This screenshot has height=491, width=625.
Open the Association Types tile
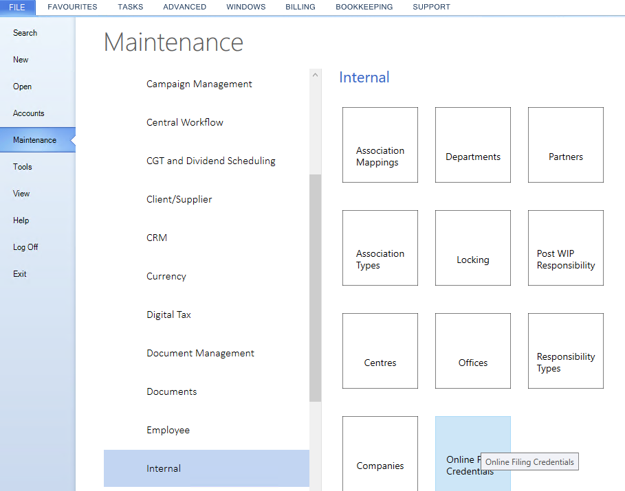[380, 248]
